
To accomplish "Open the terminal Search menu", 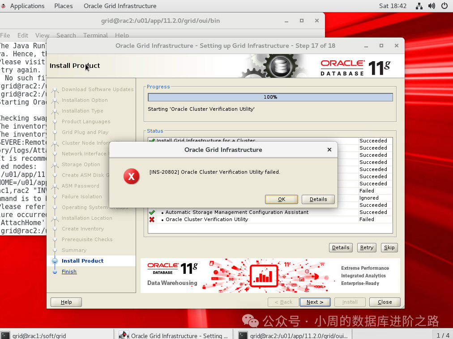I will tap(66, 35).
